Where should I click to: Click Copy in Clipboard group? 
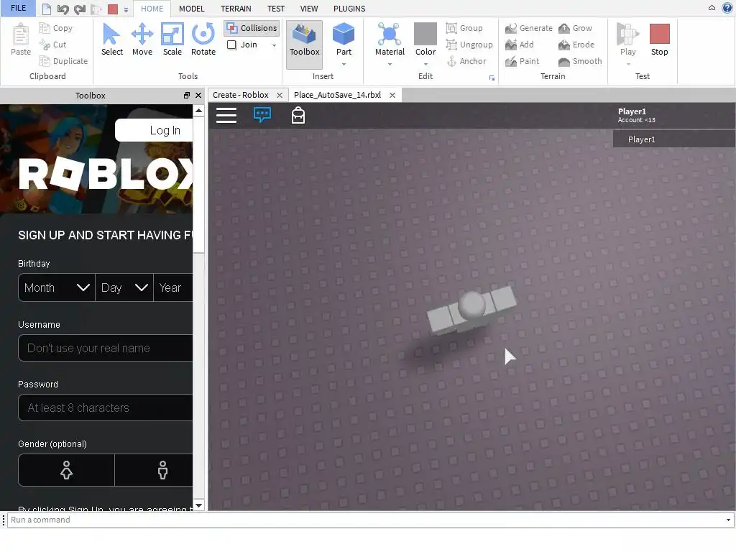[56, 28]
